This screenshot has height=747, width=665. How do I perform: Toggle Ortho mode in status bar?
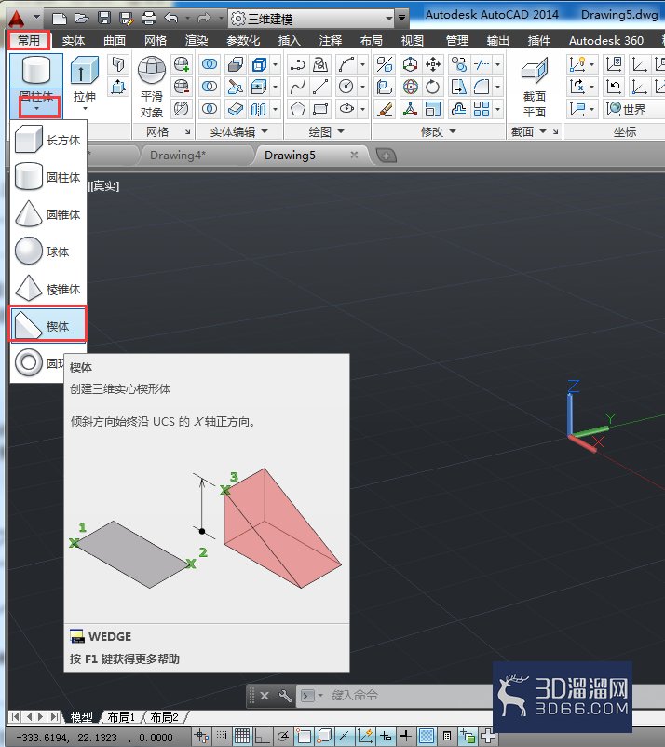tap(263, 736)
